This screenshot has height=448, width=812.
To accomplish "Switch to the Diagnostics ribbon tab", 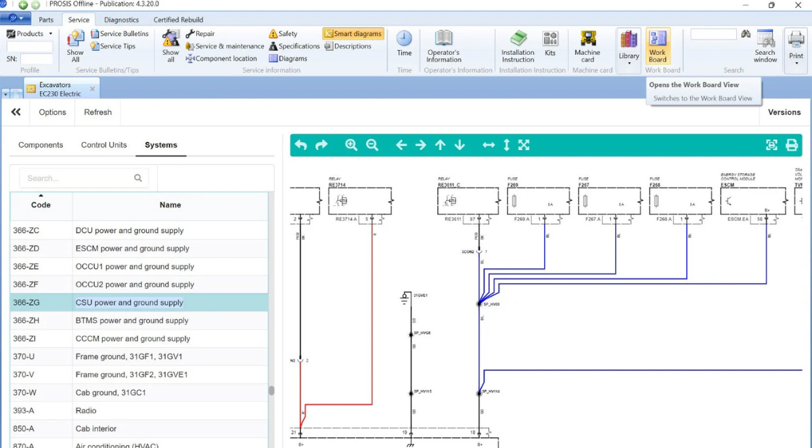I will coord(122,20).
